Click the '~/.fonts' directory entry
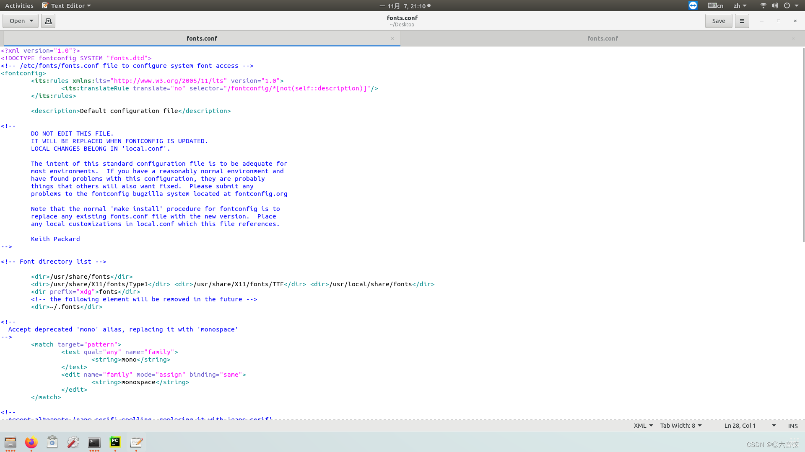The image size is (805, 452). [x=65, y=307]
